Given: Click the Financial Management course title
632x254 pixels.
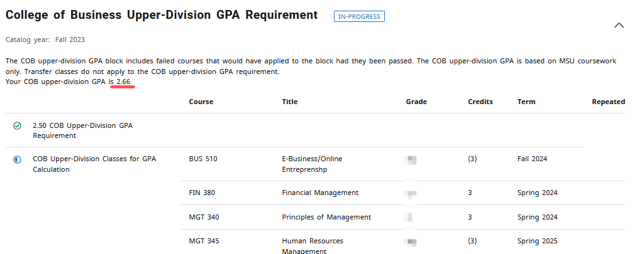Looking at the screenshot, I should [x=320, y=193].
